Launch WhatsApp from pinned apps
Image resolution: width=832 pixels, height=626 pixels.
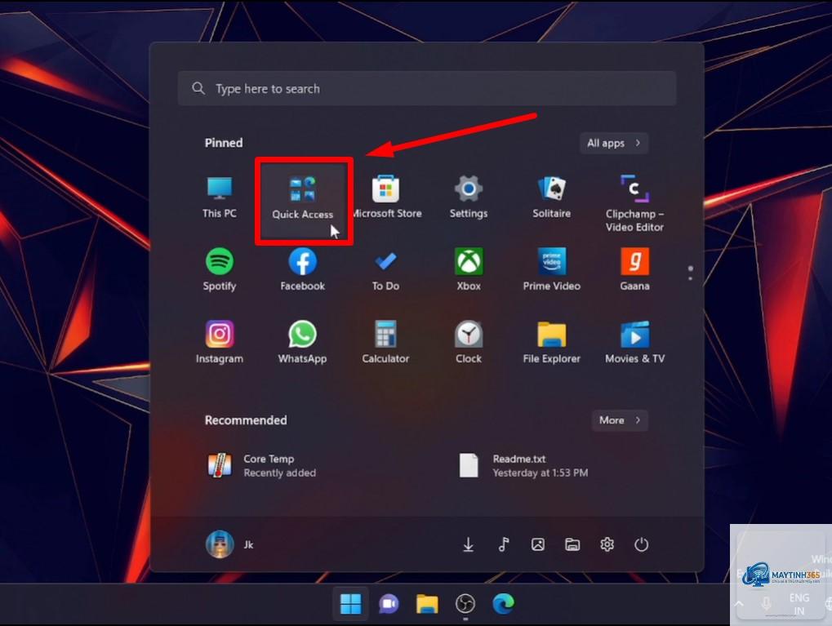302,343
